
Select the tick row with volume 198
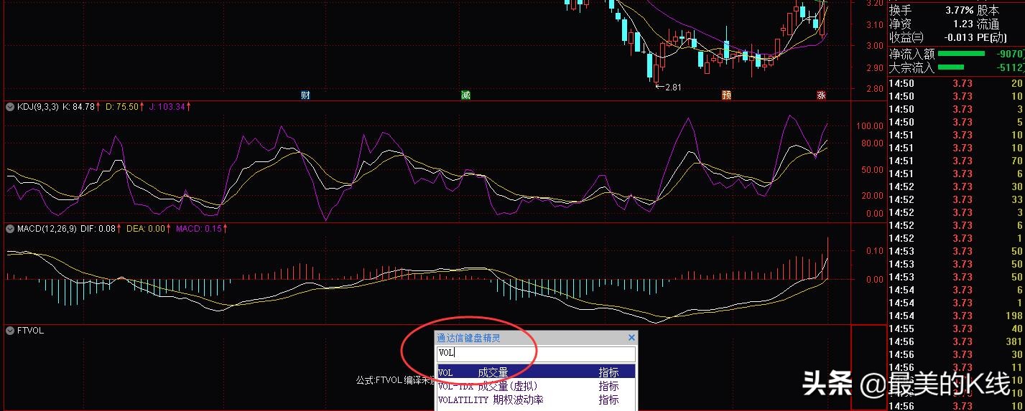pyautogui.click(x=956, y=316)
